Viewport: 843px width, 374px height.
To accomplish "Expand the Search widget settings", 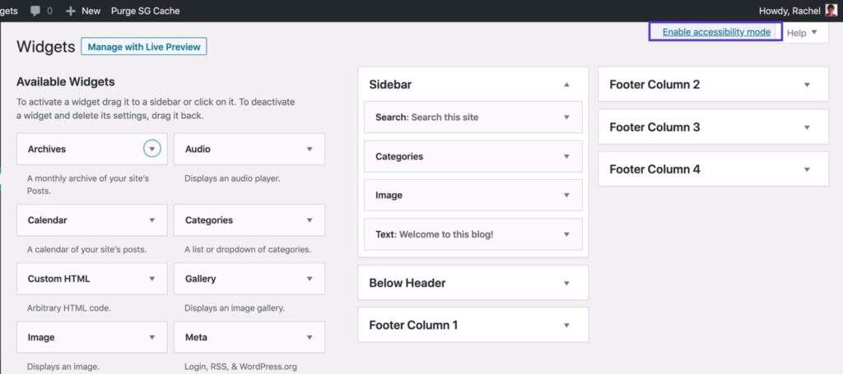I will click(566, 117).
